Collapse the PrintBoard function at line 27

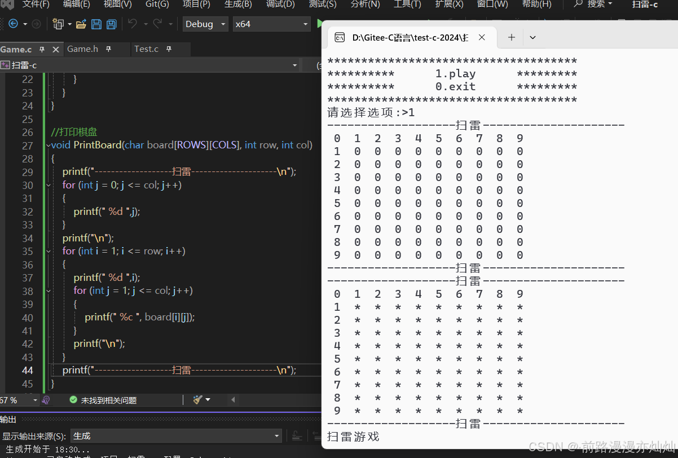tap(48, 146)
